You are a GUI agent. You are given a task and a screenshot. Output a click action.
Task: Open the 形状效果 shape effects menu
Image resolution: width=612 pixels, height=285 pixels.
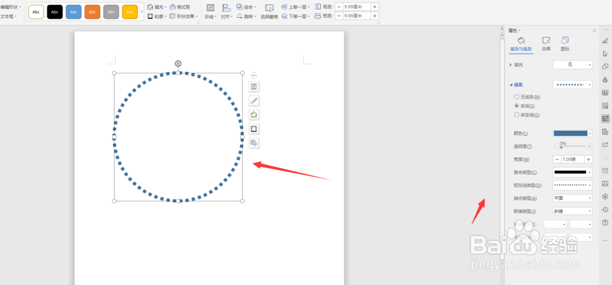[x=184, y=17]
